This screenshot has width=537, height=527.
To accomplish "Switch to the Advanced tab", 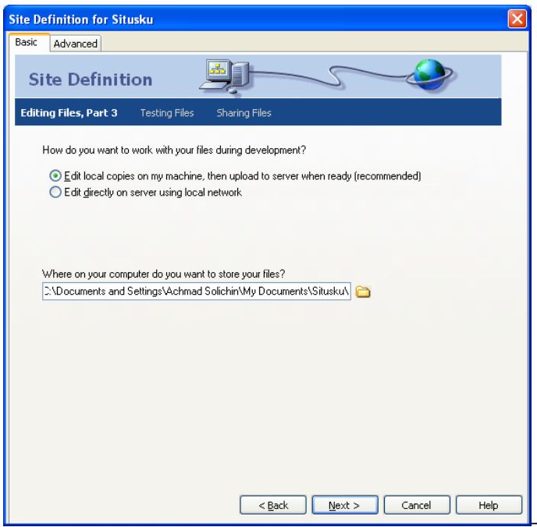I will click(76, 44).
